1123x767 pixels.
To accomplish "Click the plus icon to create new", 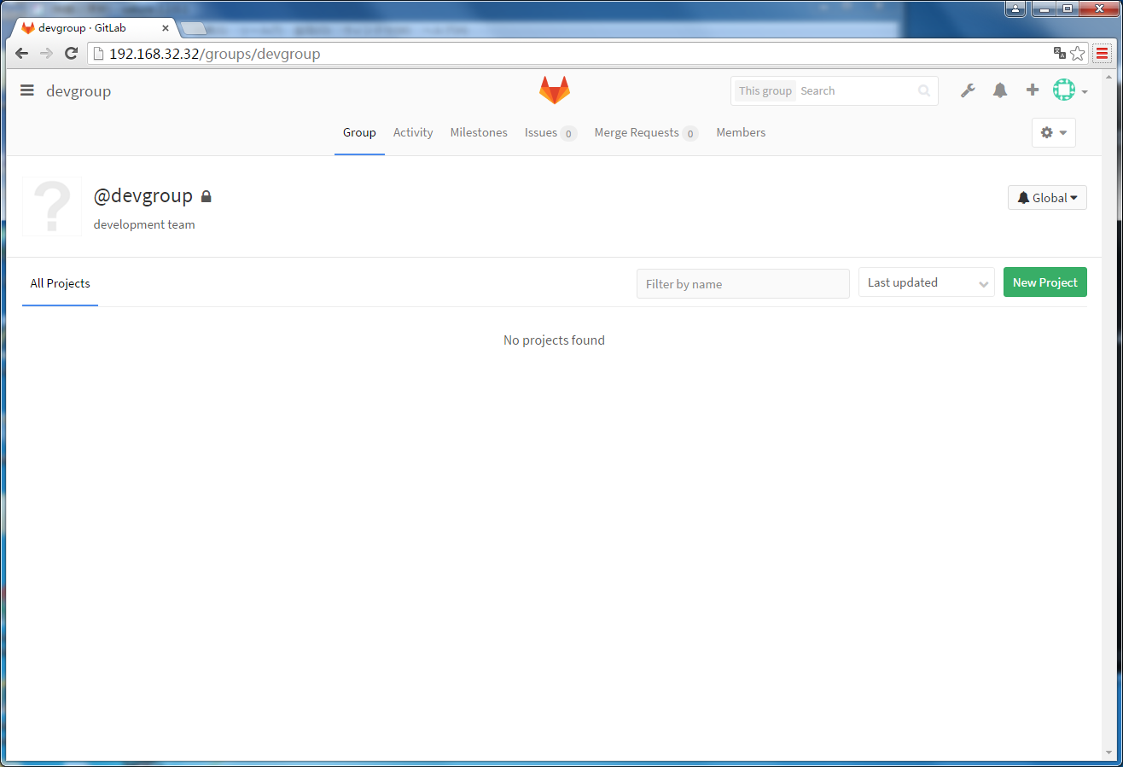I will (1033, 90).
